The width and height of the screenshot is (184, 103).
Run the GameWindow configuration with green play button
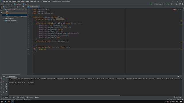[166, 4]
